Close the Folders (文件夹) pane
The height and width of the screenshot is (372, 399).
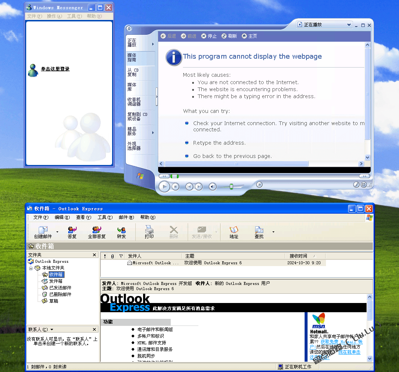click(94, 255)
